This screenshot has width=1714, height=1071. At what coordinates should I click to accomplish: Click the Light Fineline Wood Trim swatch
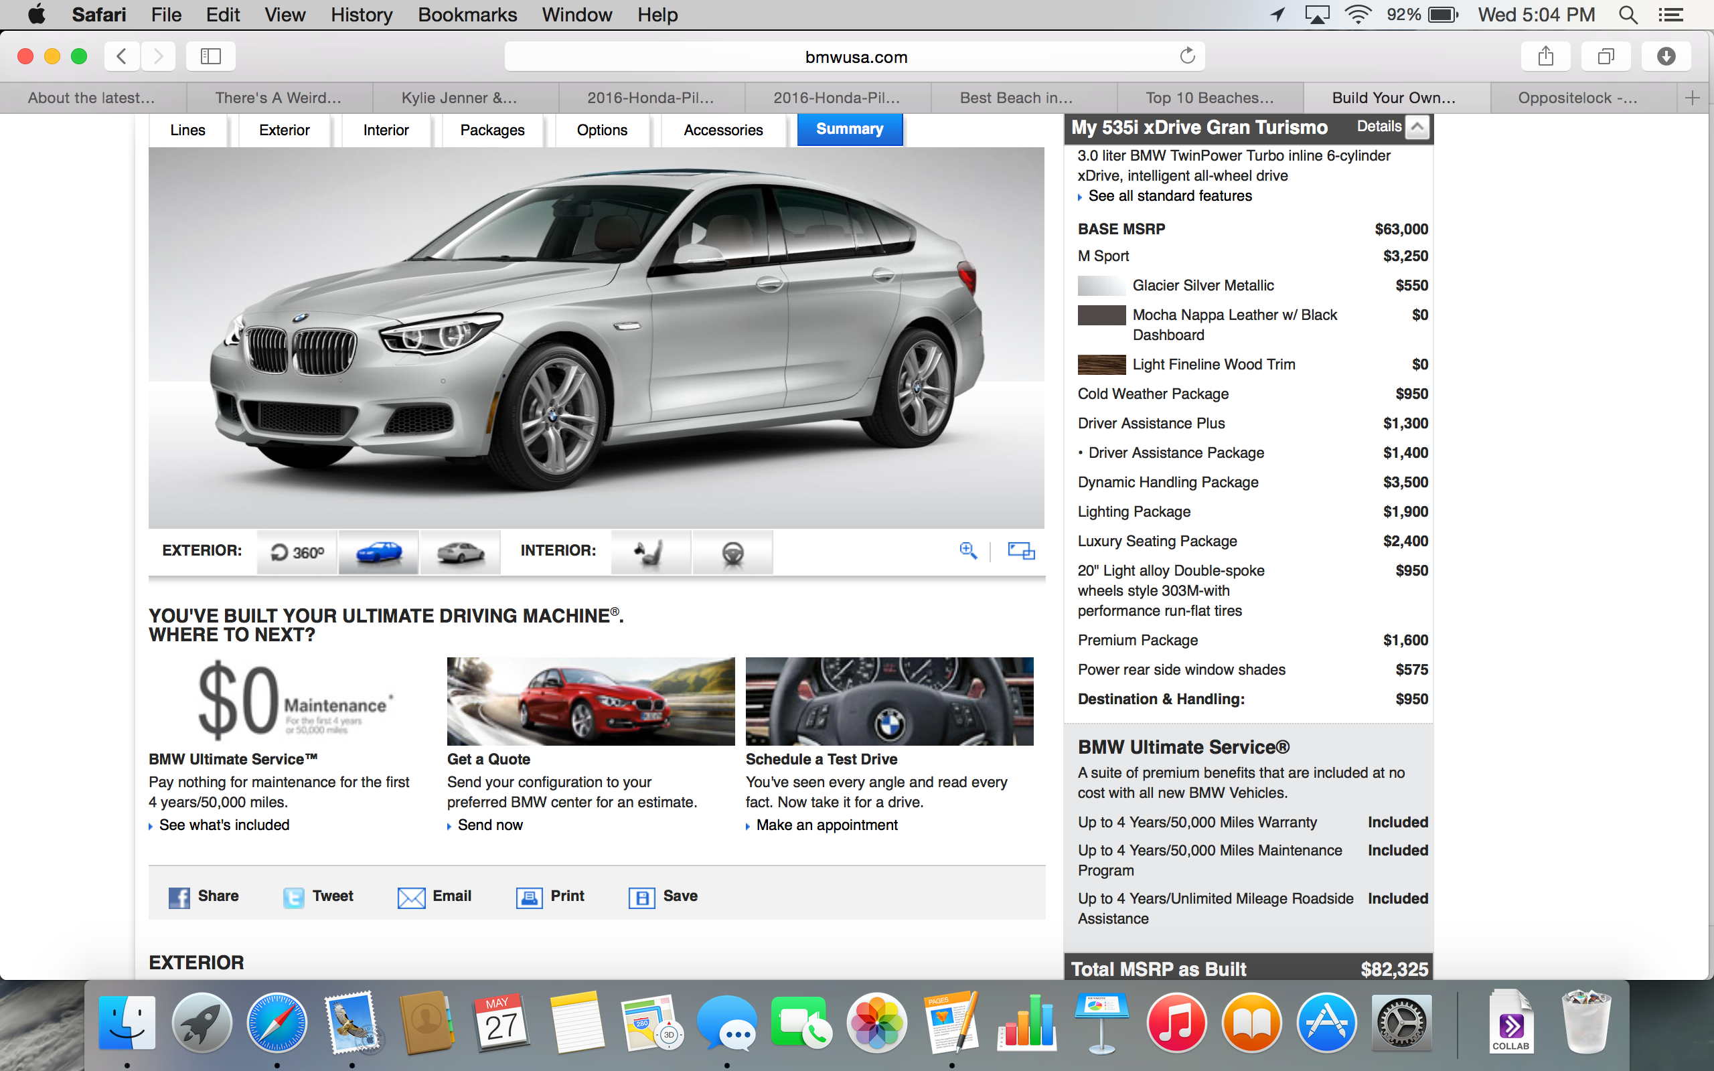click(x=1101, y=365)
